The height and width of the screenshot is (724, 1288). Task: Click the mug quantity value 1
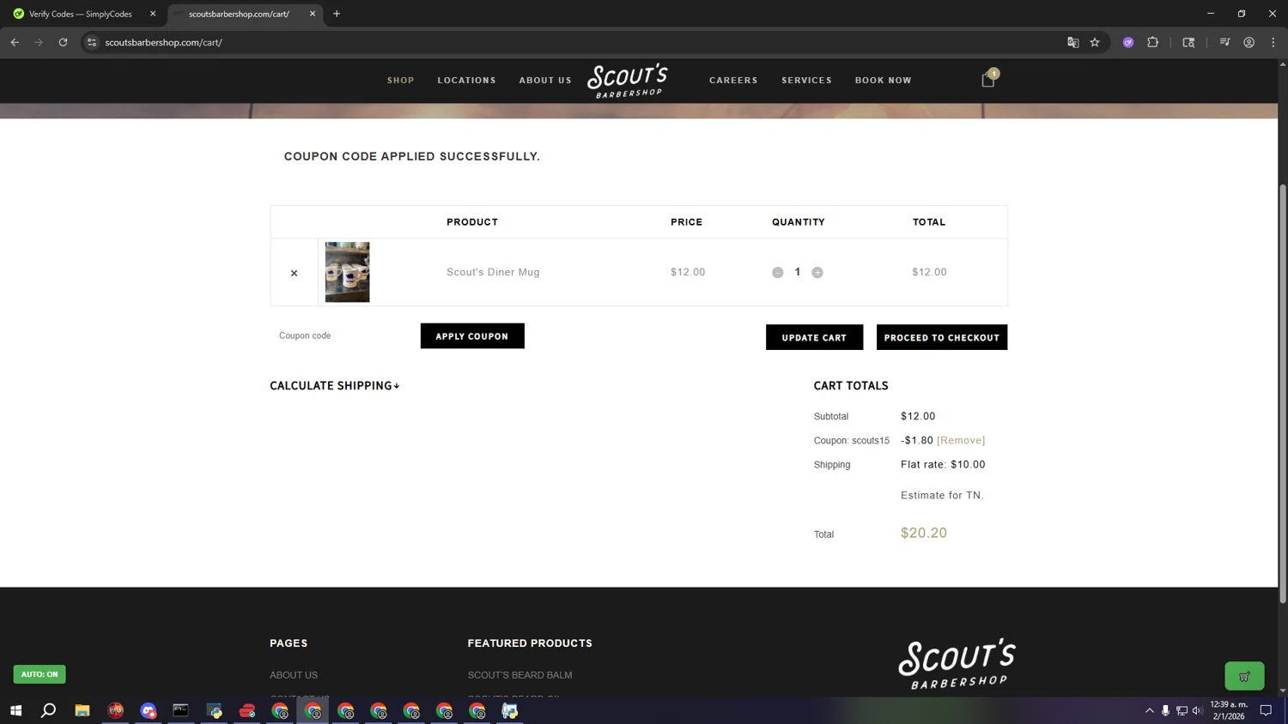(x=798, y=272)
